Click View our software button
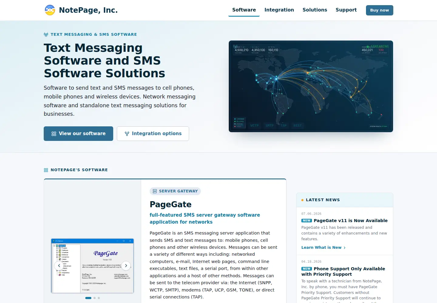 point(78,134)
